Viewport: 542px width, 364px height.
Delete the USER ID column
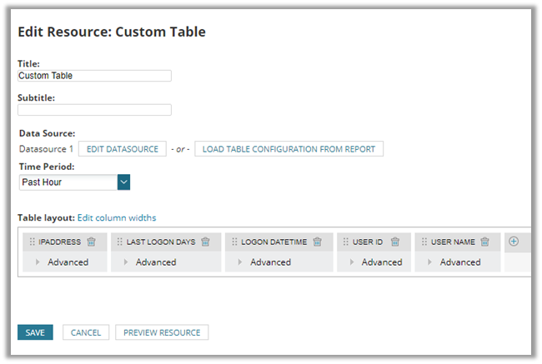point(395,242)
